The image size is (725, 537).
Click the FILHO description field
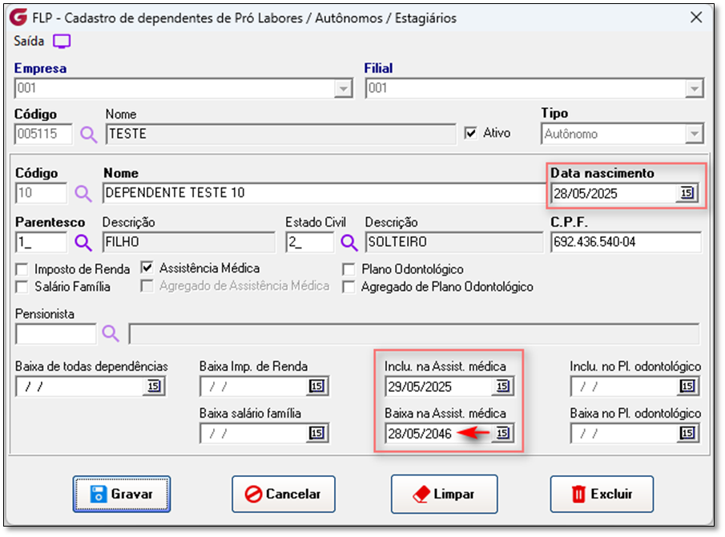coord(189,242)
